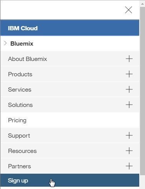The height and width of the screenshot is (189, 145).
Task: Expand the Support section plus icon
Action: [x=129, y=135]
